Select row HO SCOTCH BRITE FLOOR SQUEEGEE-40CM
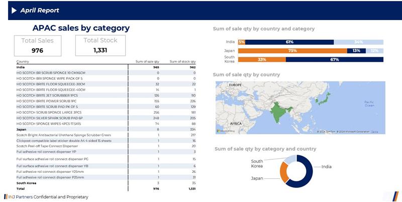 pyautogui.click(x=106, y=90)
